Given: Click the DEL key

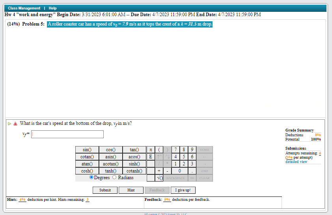Looking at the screenshot, I should [192, 178].
